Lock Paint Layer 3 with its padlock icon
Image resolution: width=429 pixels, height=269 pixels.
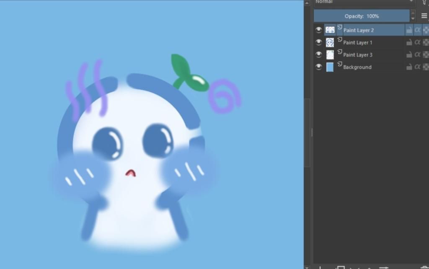[409, 54]
